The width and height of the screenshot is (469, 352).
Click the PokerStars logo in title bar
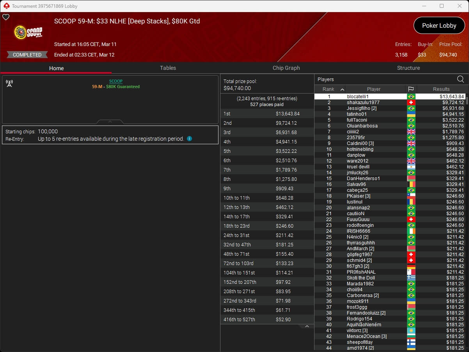[x=6, y=6]
